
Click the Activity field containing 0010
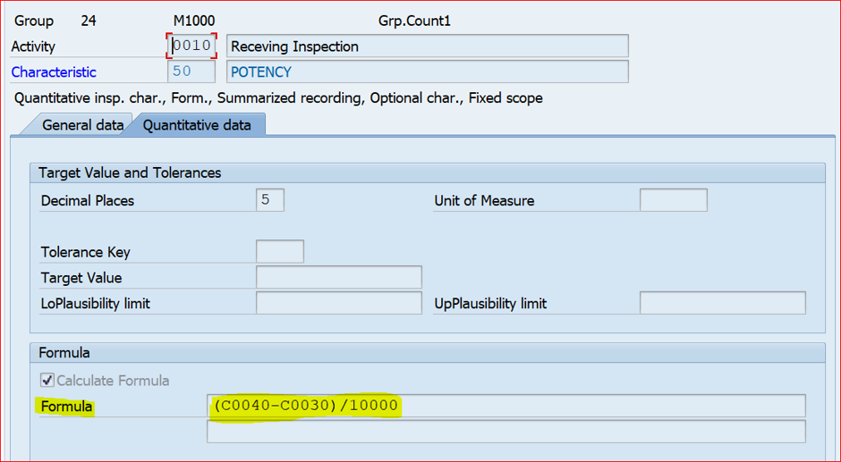point(191,46)
